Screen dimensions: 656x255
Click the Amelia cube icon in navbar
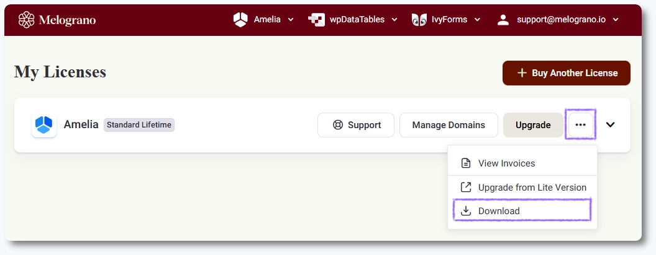[240, 20]
